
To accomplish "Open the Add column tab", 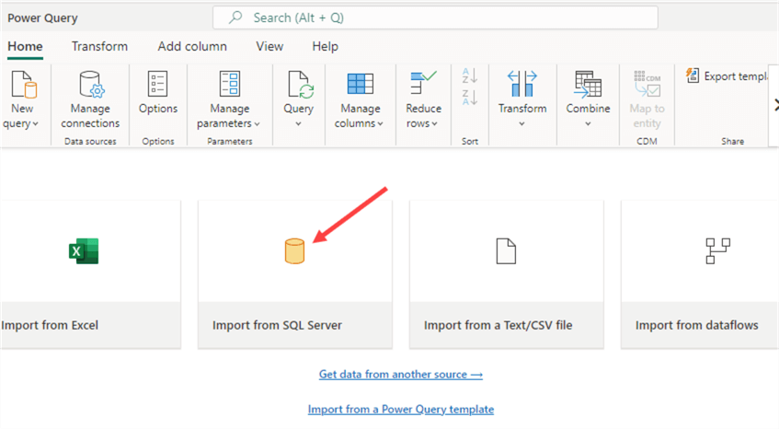I will click(x=192, y=46).
